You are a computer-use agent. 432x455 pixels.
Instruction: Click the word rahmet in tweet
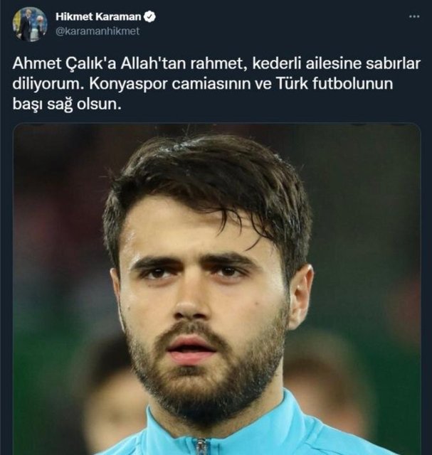pyautogui.click(x=218, y=64)
